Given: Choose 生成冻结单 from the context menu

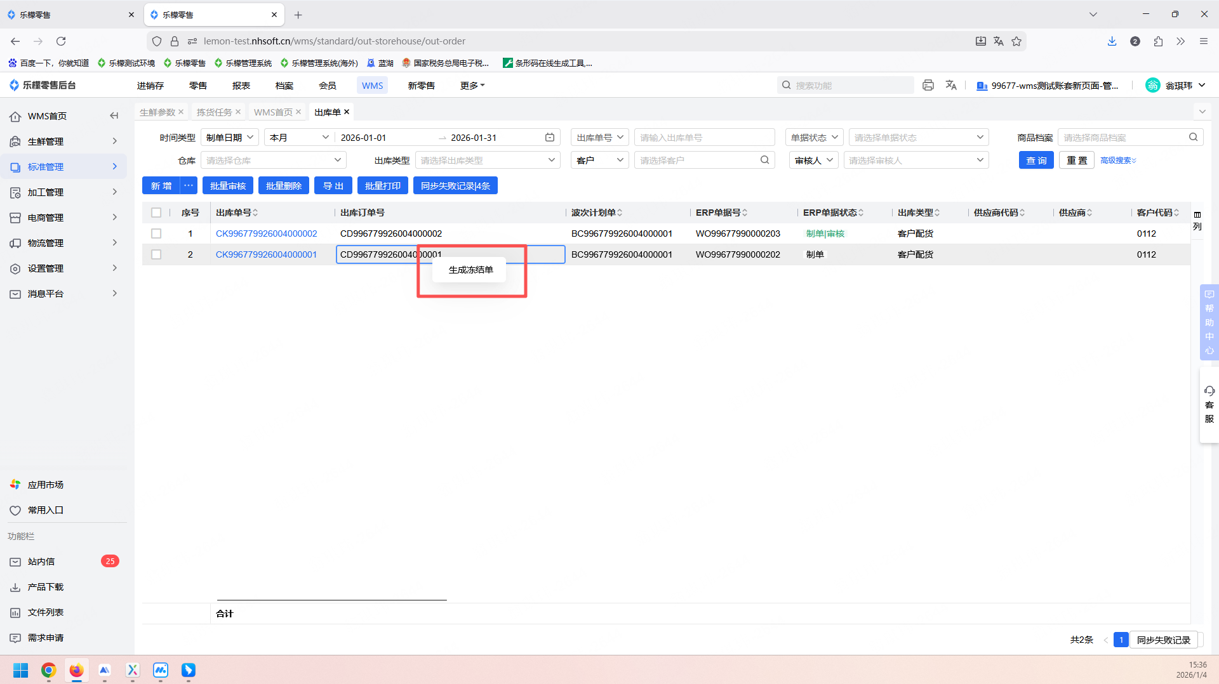Looking at the screenshot, I should pyautogui.click(x=470, y=270).
